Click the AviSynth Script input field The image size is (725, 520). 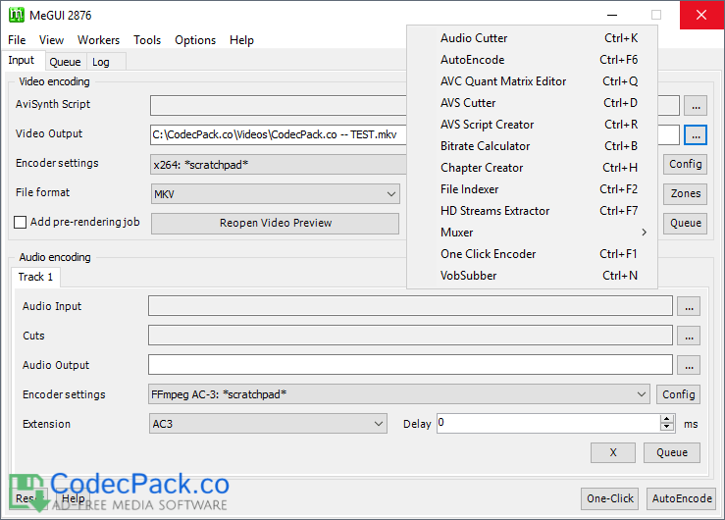(279, 105)
